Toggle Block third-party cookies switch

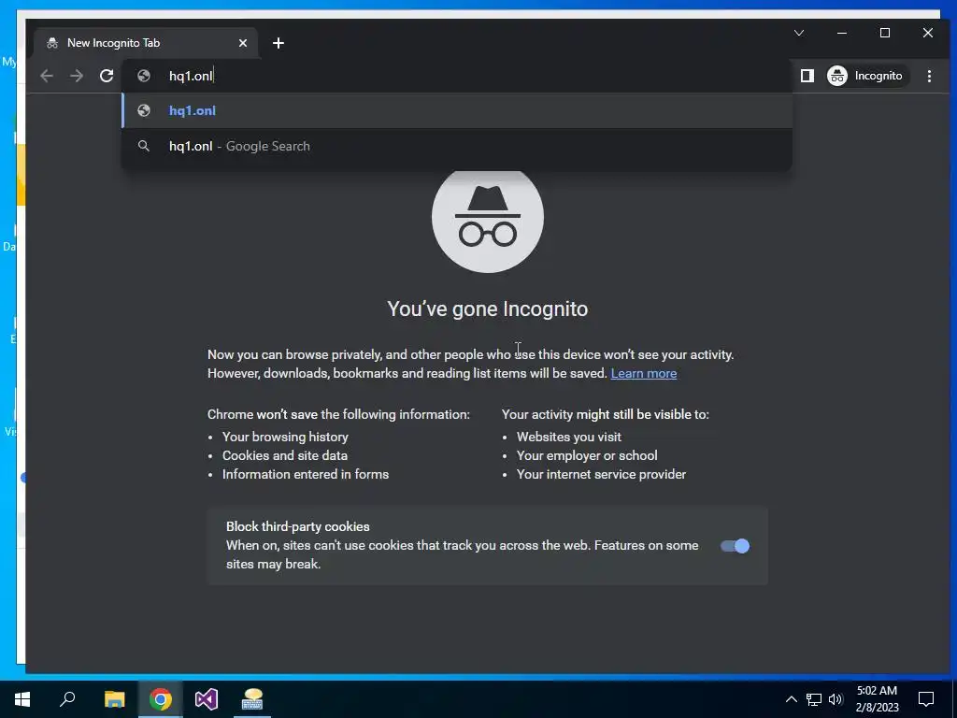735,546
